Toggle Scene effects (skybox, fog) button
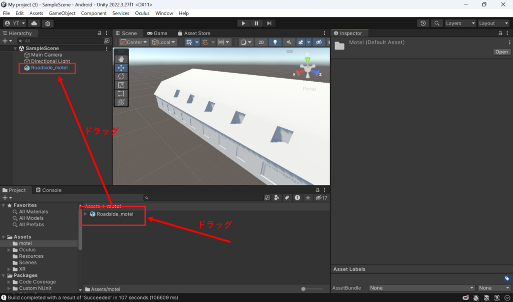 pyautogui.click(x=301, y=42)
